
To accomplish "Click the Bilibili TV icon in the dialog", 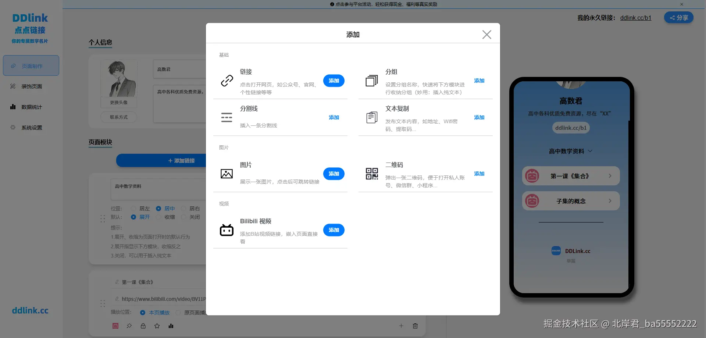I will pyautogui.click(x=227, y=230).
